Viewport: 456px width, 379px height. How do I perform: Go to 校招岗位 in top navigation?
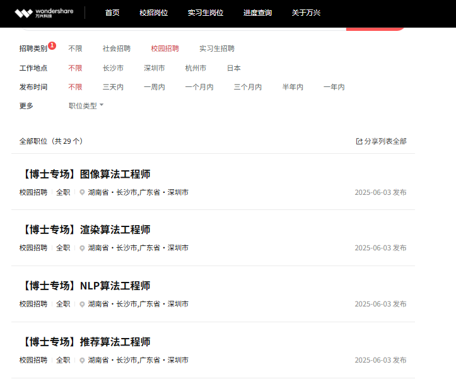153,13
